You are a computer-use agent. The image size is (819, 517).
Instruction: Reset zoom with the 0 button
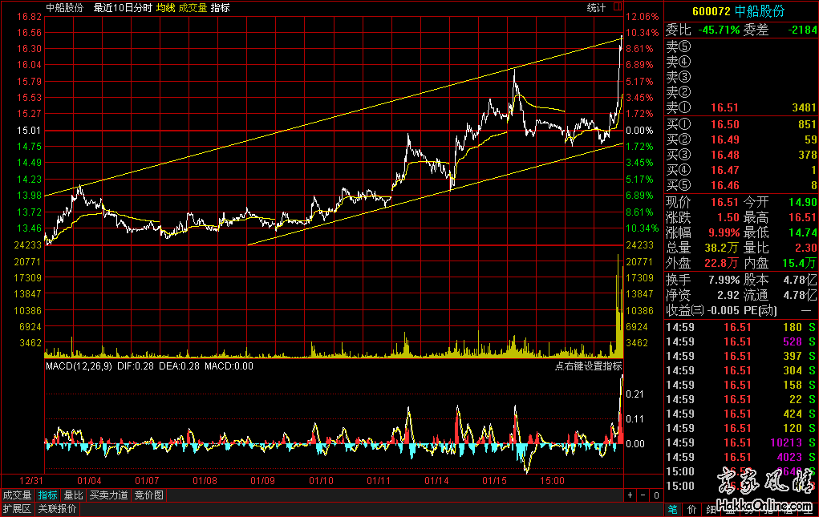(656, 495)
